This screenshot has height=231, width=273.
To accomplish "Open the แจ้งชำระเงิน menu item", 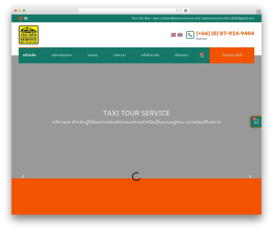I will coord(150,55).
